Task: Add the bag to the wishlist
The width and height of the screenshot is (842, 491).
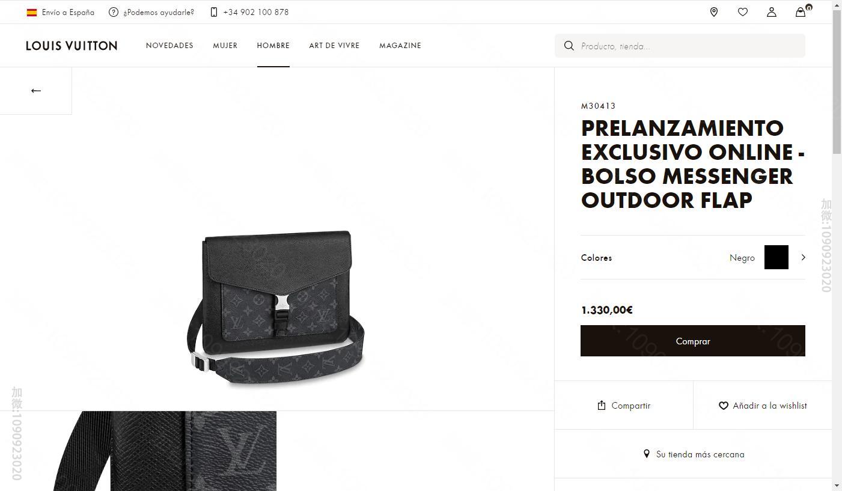Action: 763,406
